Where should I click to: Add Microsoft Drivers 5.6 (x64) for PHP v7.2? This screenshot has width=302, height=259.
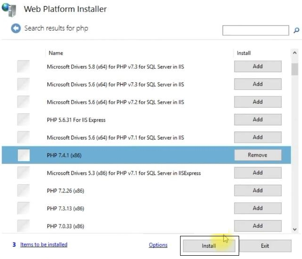(258, 102)
